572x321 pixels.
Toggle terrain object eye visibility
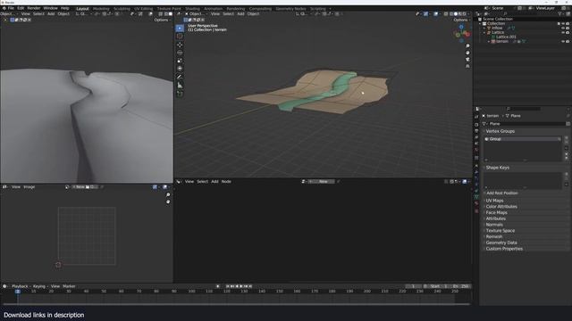point(563,42)
